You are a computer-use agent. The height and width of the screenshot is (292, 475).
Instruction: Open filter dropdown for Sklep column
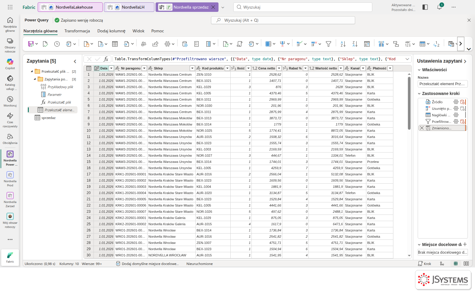point(192,68)
